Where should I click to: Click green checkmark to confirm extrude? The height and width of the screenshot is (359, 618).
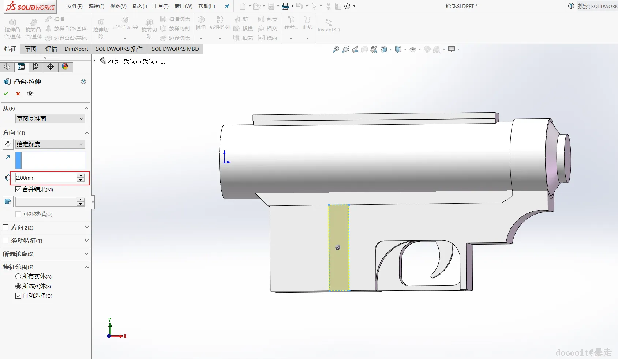point(6,94)
